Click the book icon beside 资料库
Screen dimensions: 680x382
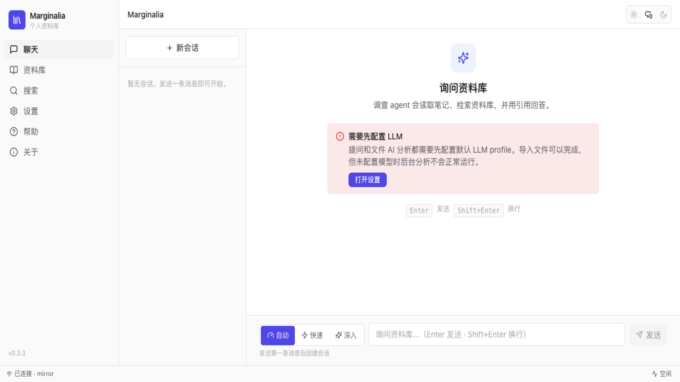click(x=14, y=70)
